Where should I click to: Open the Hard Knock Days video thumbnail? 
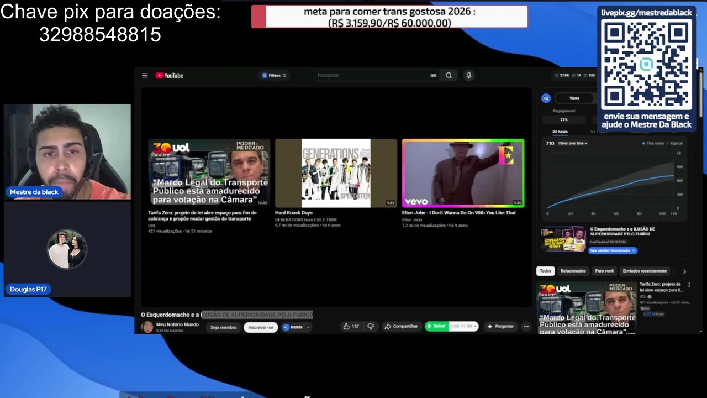point(336,173)
